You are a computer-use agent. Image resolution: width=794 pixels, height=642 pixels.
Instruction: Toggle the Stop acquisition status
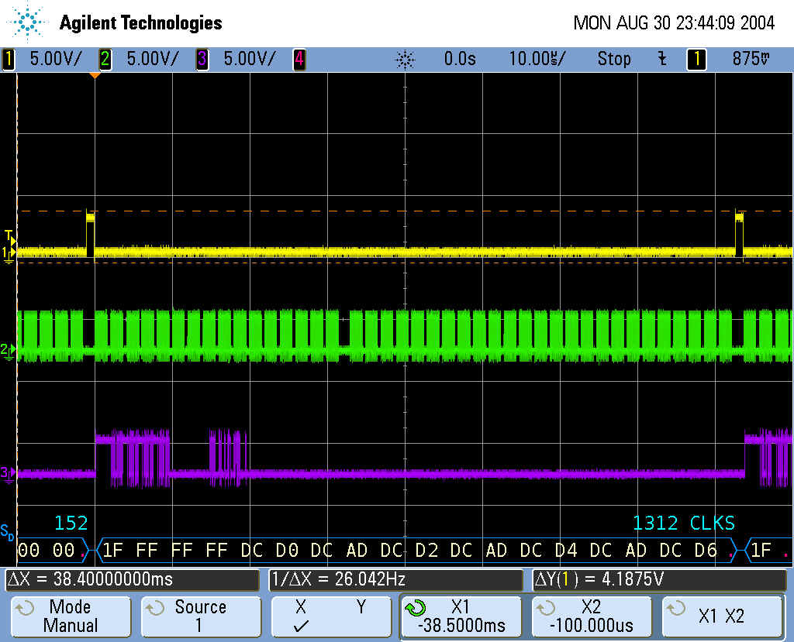[x=613, y=59]
